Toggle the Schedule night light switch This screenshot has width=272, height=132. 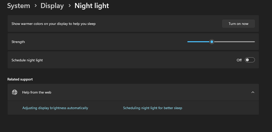pyautogui.click(x=250, y=60)
